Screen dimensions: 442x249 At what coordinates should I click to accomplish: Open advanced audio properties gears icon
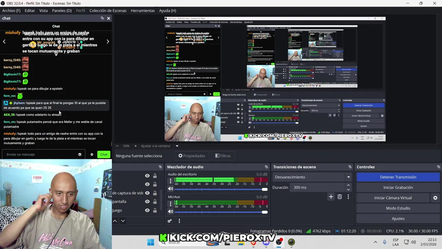(170, 221)
